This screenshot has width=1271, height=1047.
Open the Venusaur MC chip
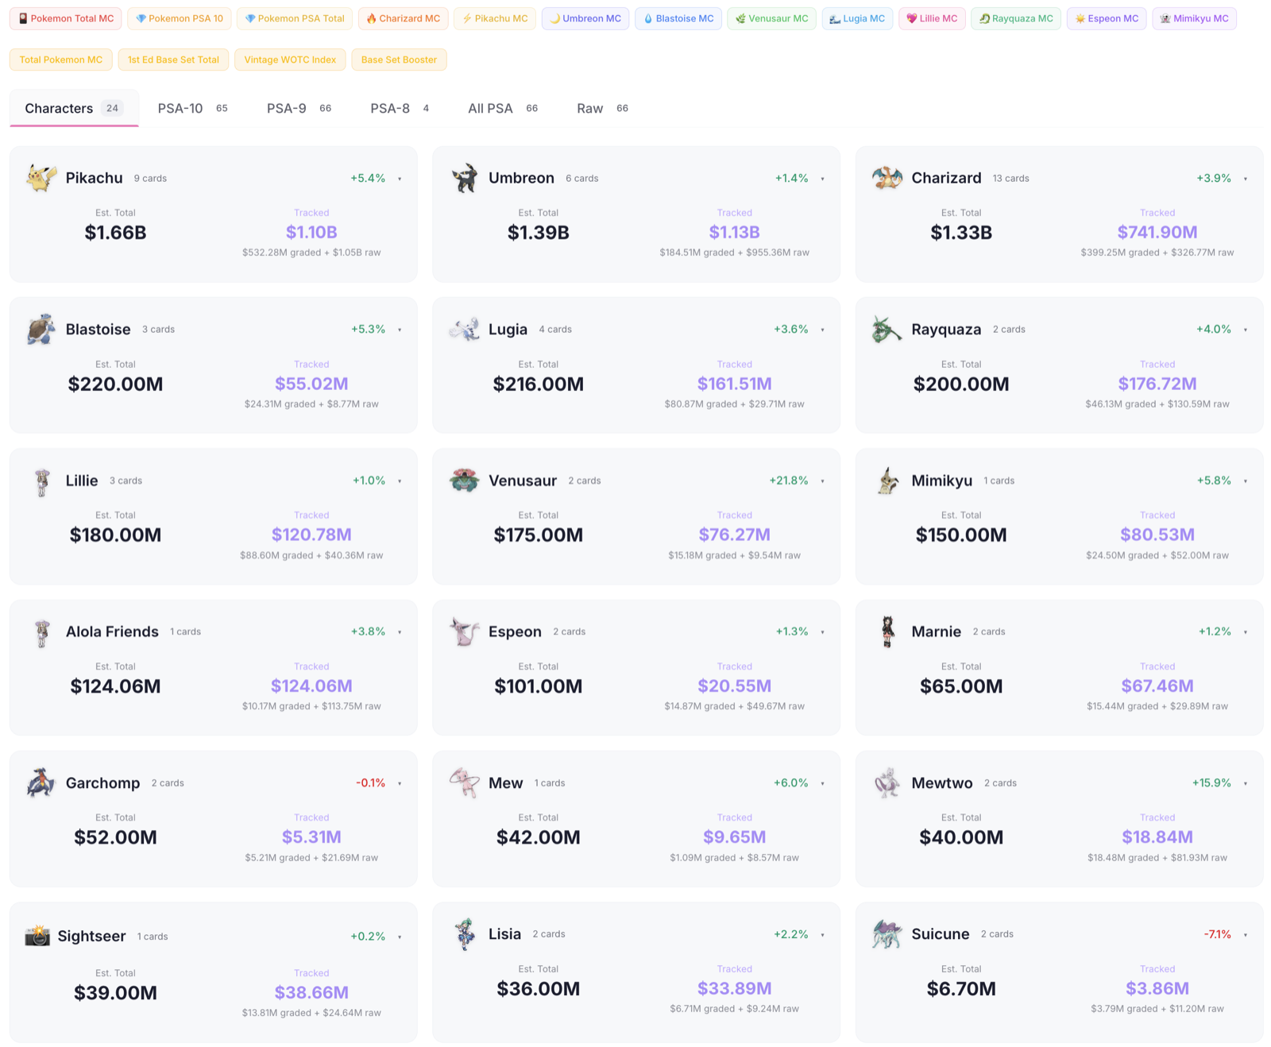772,18
